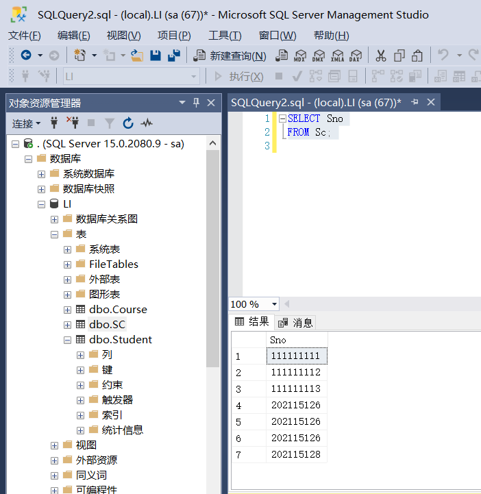The width and height of the screenshot is (481, 494).
Task: Open the 视图(V) menu
Action: [124, 36]
